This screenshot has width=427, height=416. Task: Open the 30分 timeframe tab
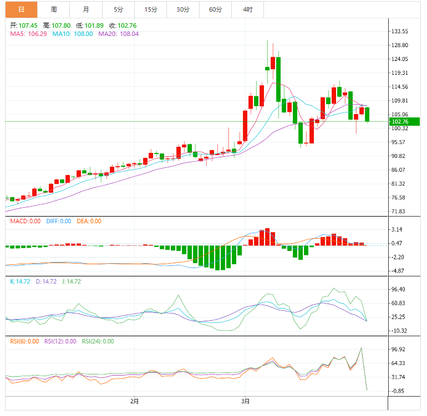pyautogui.click(x=183, y=9)
